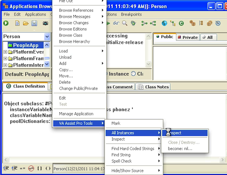Click the glasses inspect toolbar icon

coord(116,23)
